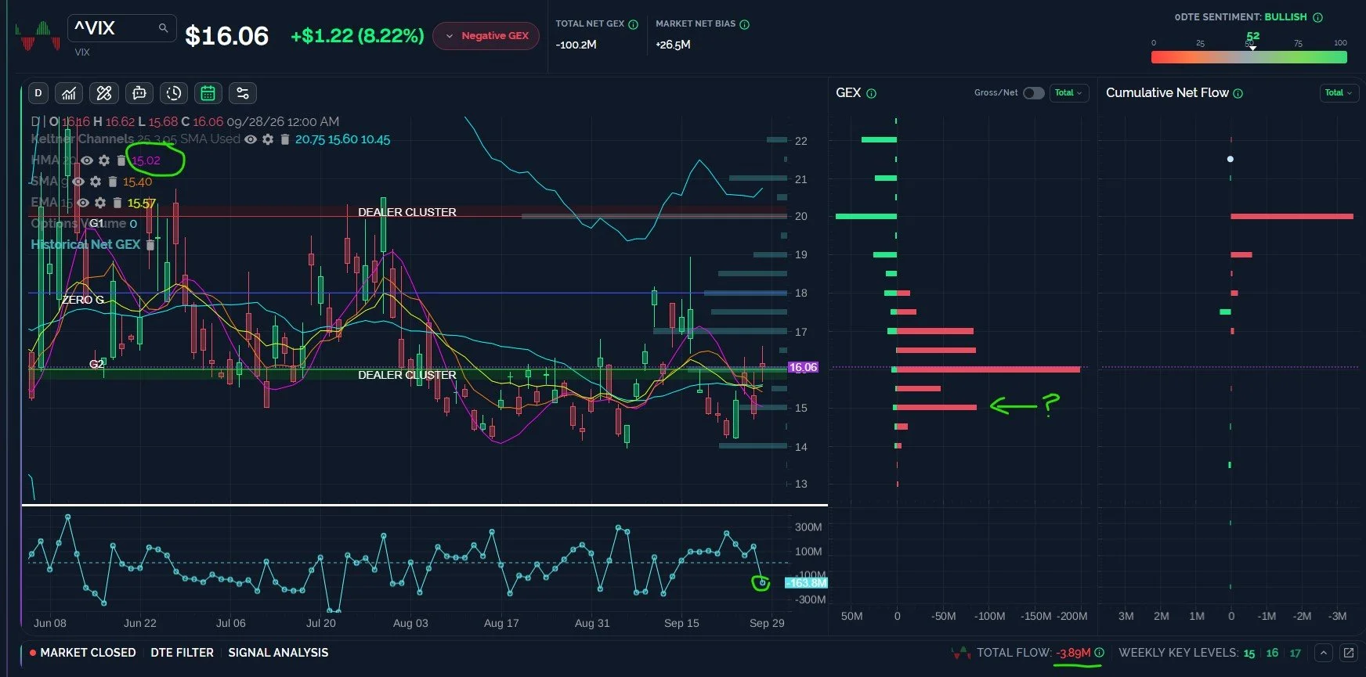Open Cumulative Net Flow Total dropdown

tap(1339, 92)
